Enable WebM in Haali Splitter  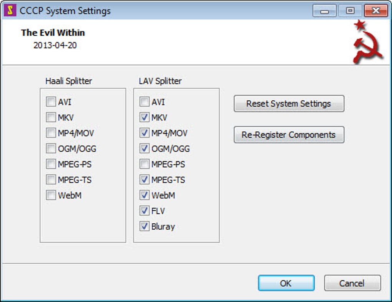51,195
